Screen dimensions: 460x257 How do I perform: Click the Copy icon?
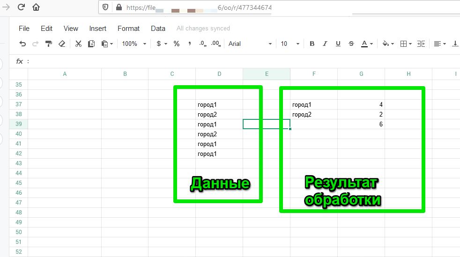[x=91, y=44]
